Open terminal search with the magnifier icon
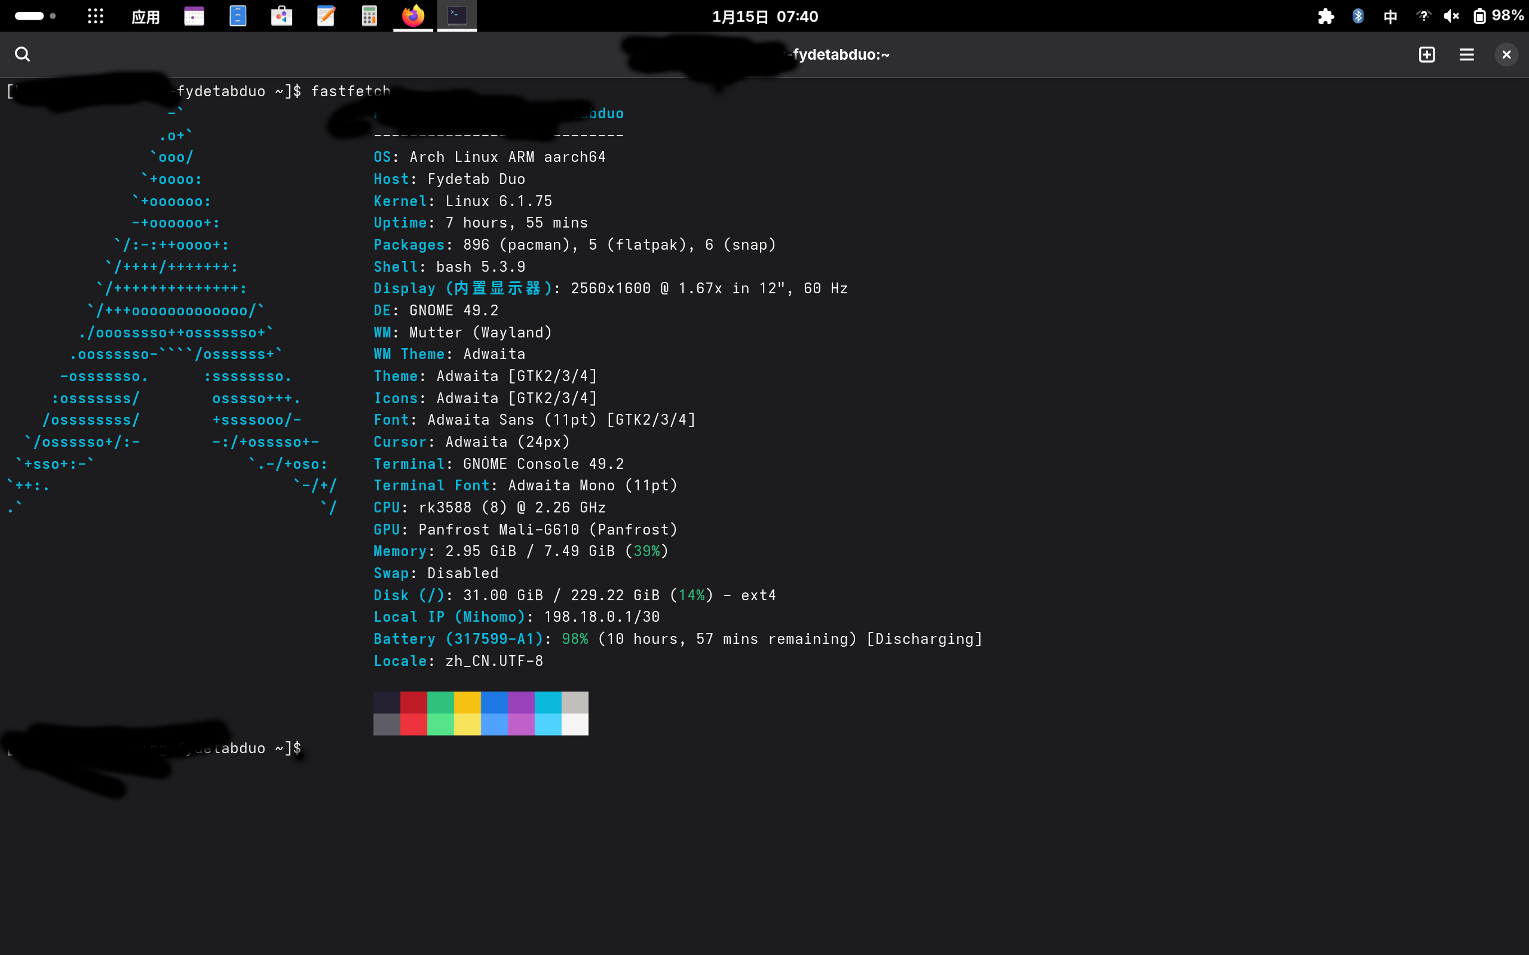This screenshot has height=955, width=1529. pos(22,54)
